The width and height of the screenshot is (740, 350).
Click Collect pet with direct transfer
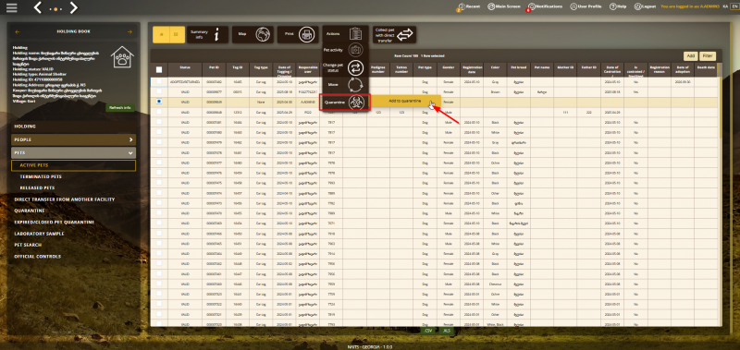pyautogui.click(x=394, y=34)
